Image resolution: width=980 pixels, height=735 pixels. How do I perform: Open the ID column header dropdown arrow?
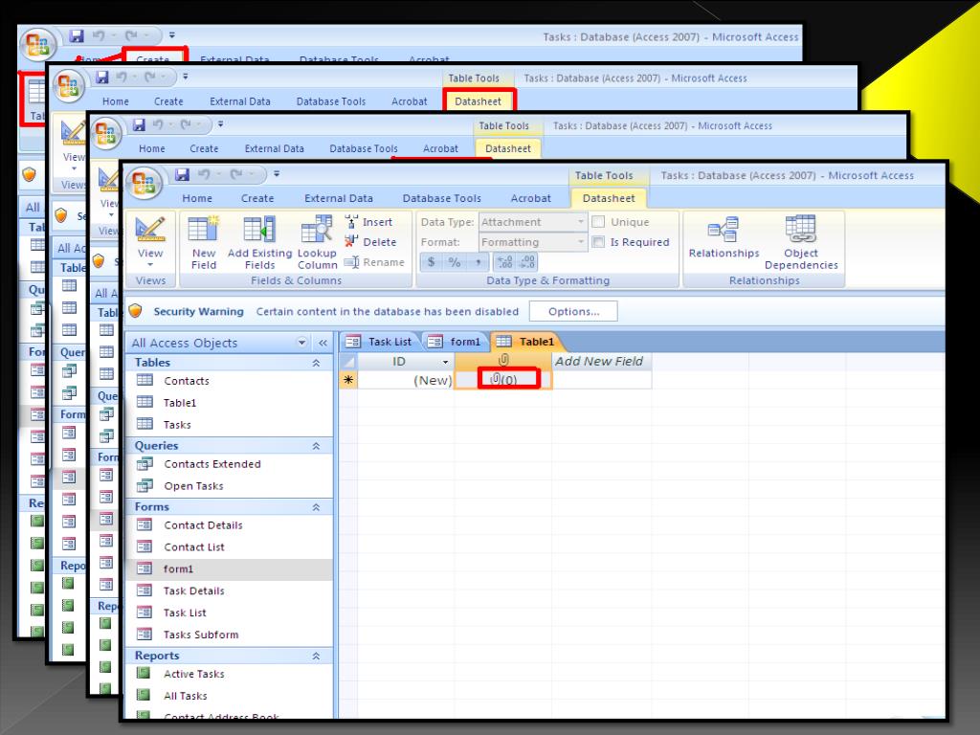click(x=446, y=361)
